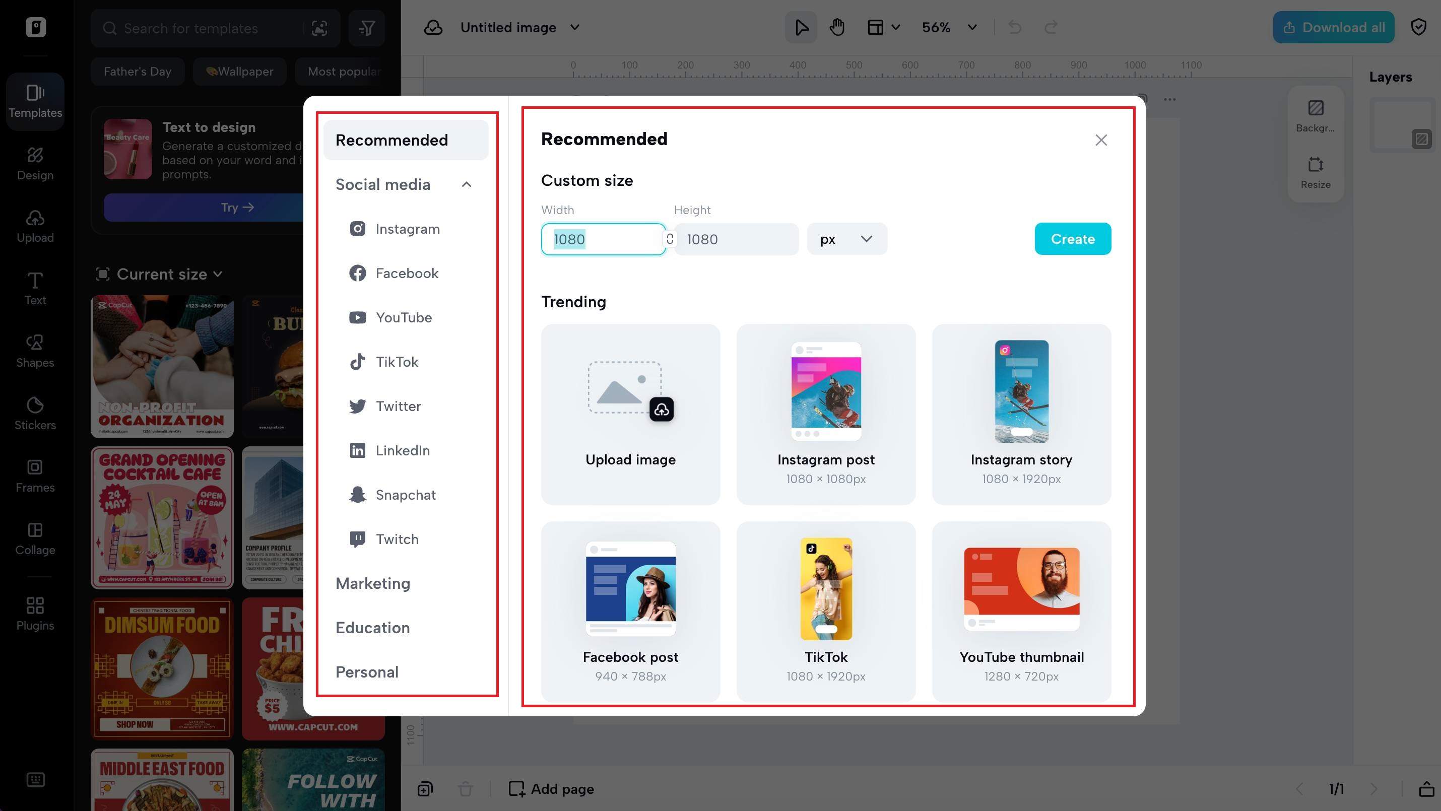This screenshot has height=811, width=1441.
Task: Click the shield privacy icon
Action: (x=1419, y=27)
